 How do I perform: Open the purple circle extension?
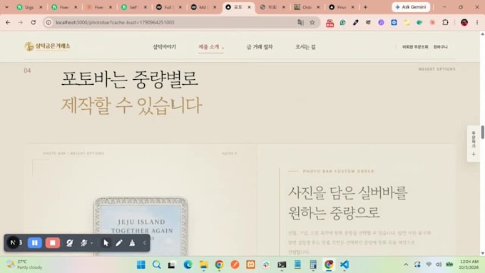tap(381, 22)
